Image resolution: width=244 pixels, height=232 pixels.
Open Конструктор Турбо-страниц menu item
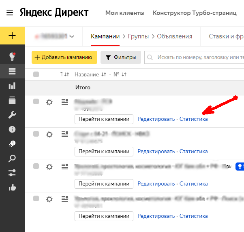195,13
